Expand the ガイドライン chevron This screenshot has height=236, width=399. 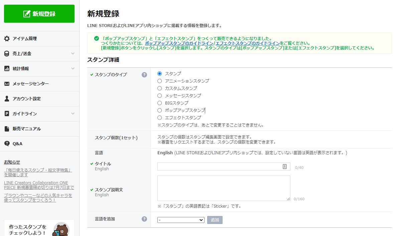coord(73,114)
